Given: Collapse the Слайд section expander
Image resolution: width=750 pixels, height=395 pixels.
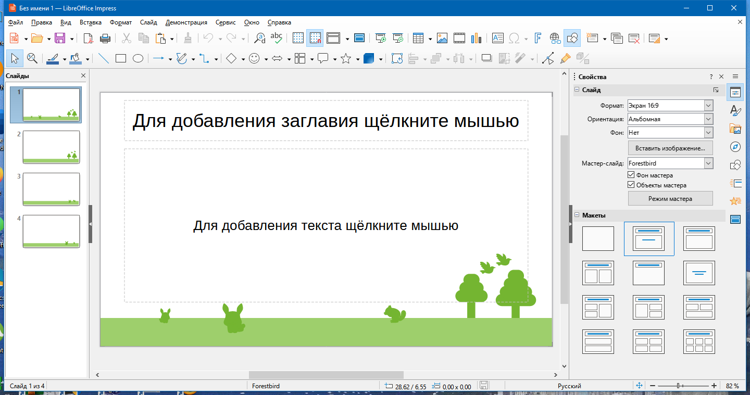Looking at the screenshot, I should coord(577,90).
